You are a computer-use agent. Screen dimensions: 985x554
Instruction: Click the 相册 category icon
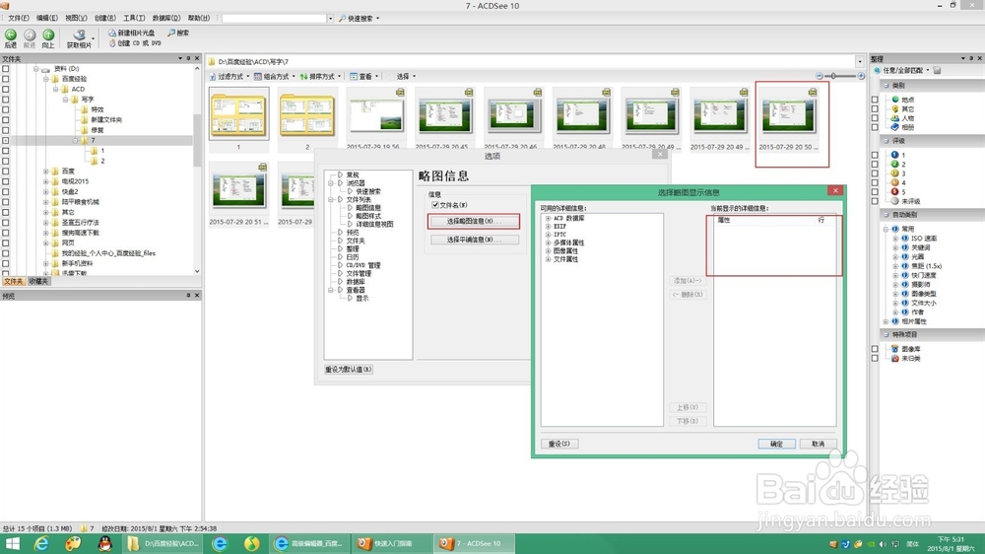[x=895, y=126]
